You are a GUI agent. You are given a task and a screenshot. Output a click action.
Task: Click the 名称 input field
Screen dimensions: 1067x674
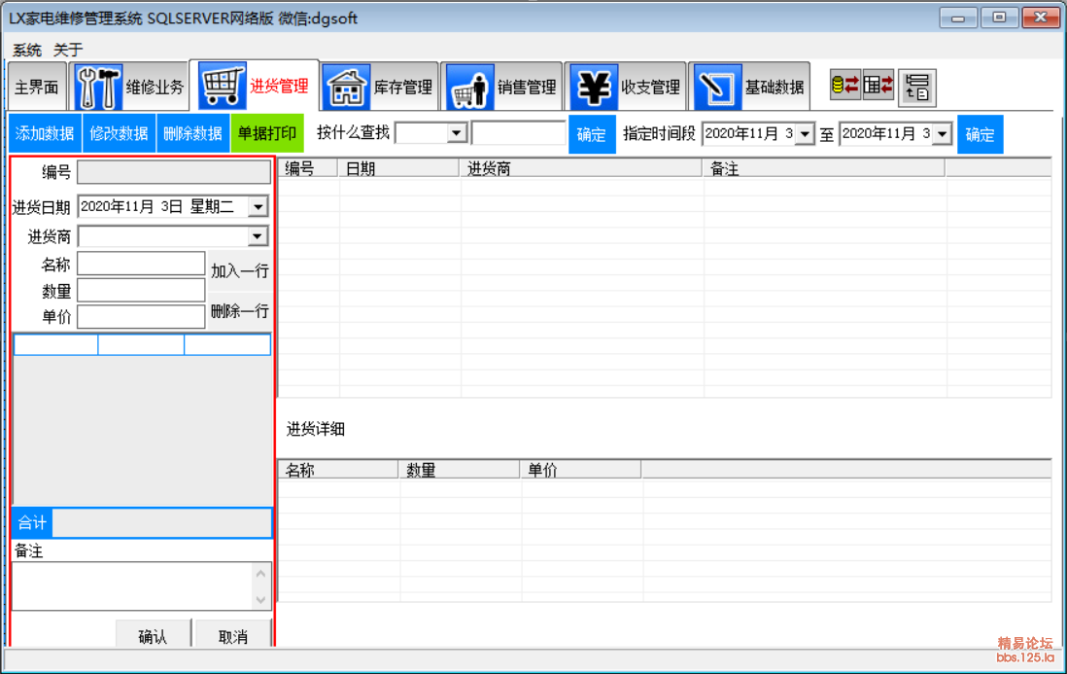pos(141,264)
